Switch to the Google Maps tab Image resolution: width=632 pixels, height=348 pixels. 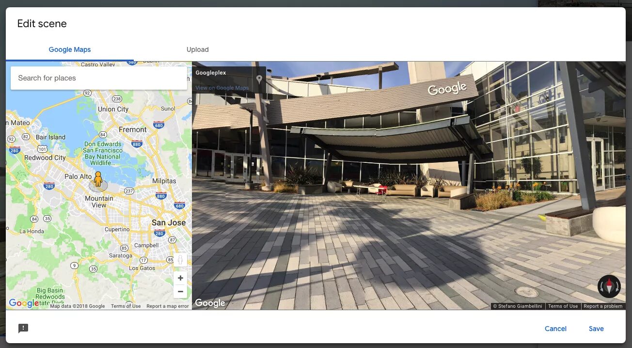(x=70, y=49)
